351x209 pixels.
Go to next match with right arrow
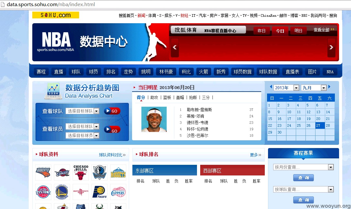tap(331, 47)
